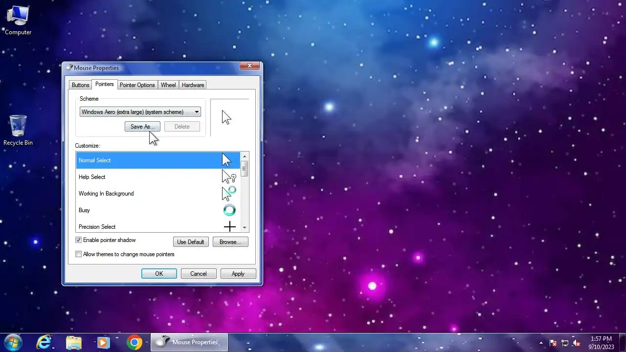Screen dimensions: 626x352
Task: Open the Windows Start menu orb
Action: pos(13,342)
